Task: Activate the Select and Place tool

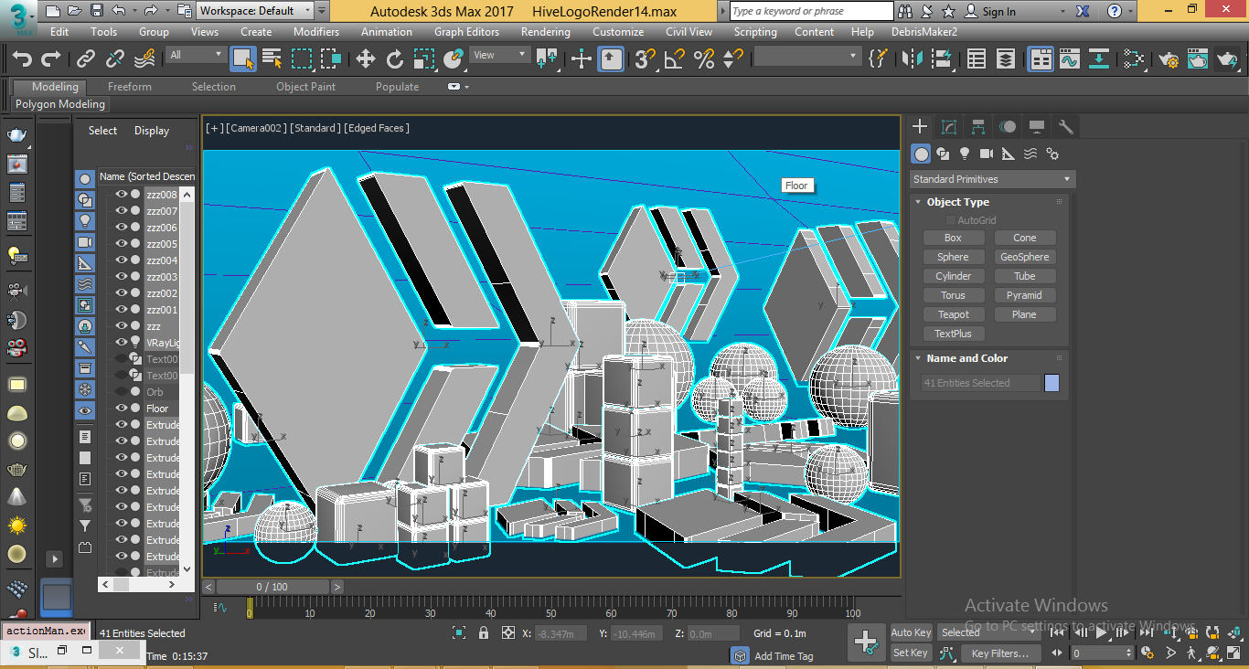Action: pyautogui.click(x=454, y=59)
